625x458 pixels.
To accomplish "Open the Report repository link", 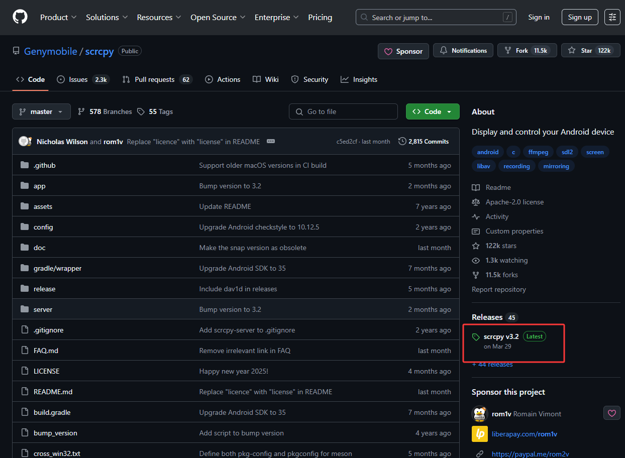I will (499, 289).
